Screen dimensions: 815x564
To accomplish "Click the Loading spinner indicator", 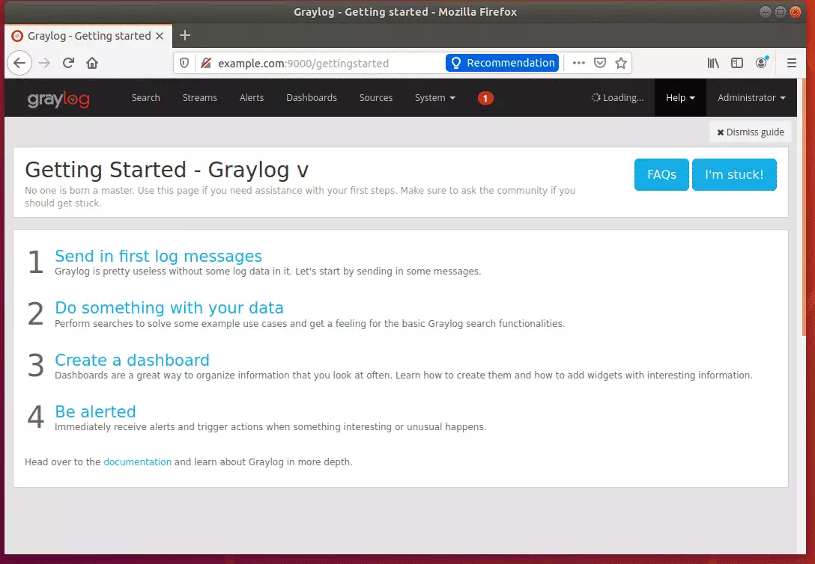I will (x=617, y=98).
